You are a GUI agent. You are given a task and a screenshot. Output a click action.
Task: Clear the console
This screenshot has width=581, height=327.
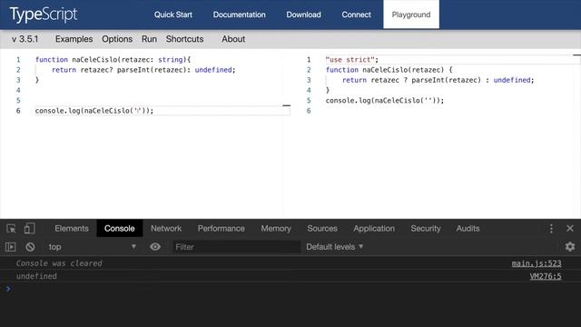click(x=30, y=247)
